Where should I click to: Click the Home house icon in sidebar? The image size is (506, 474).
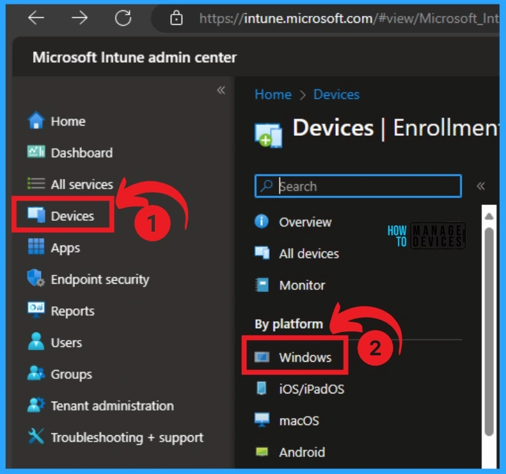pos(36,121)
